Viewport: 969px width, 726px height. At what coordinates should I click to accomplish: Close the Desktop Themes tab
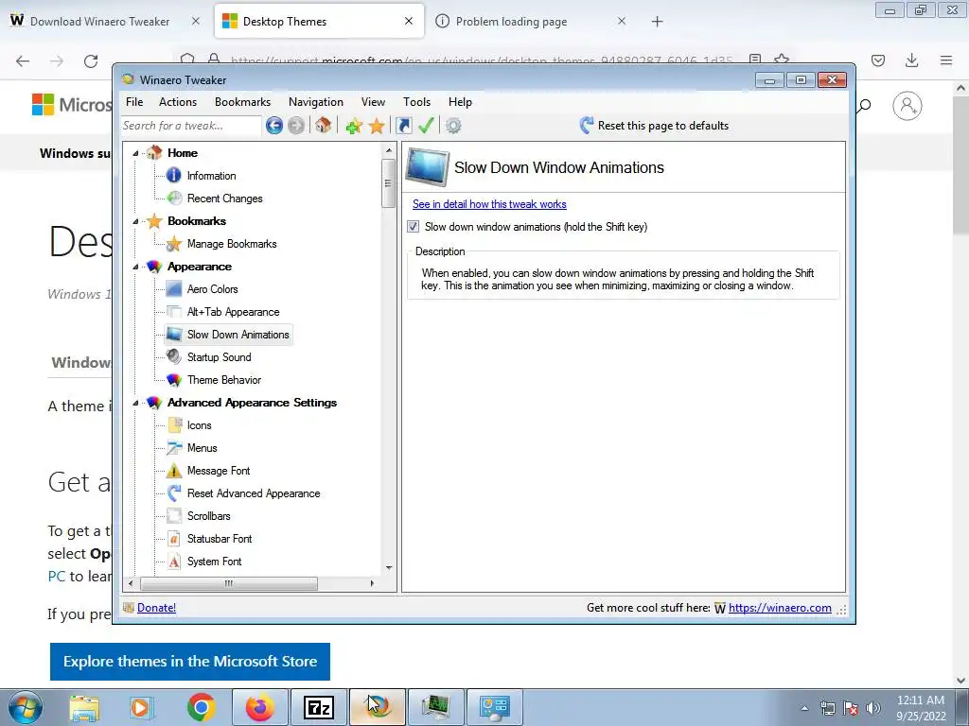tap(409, 21)
